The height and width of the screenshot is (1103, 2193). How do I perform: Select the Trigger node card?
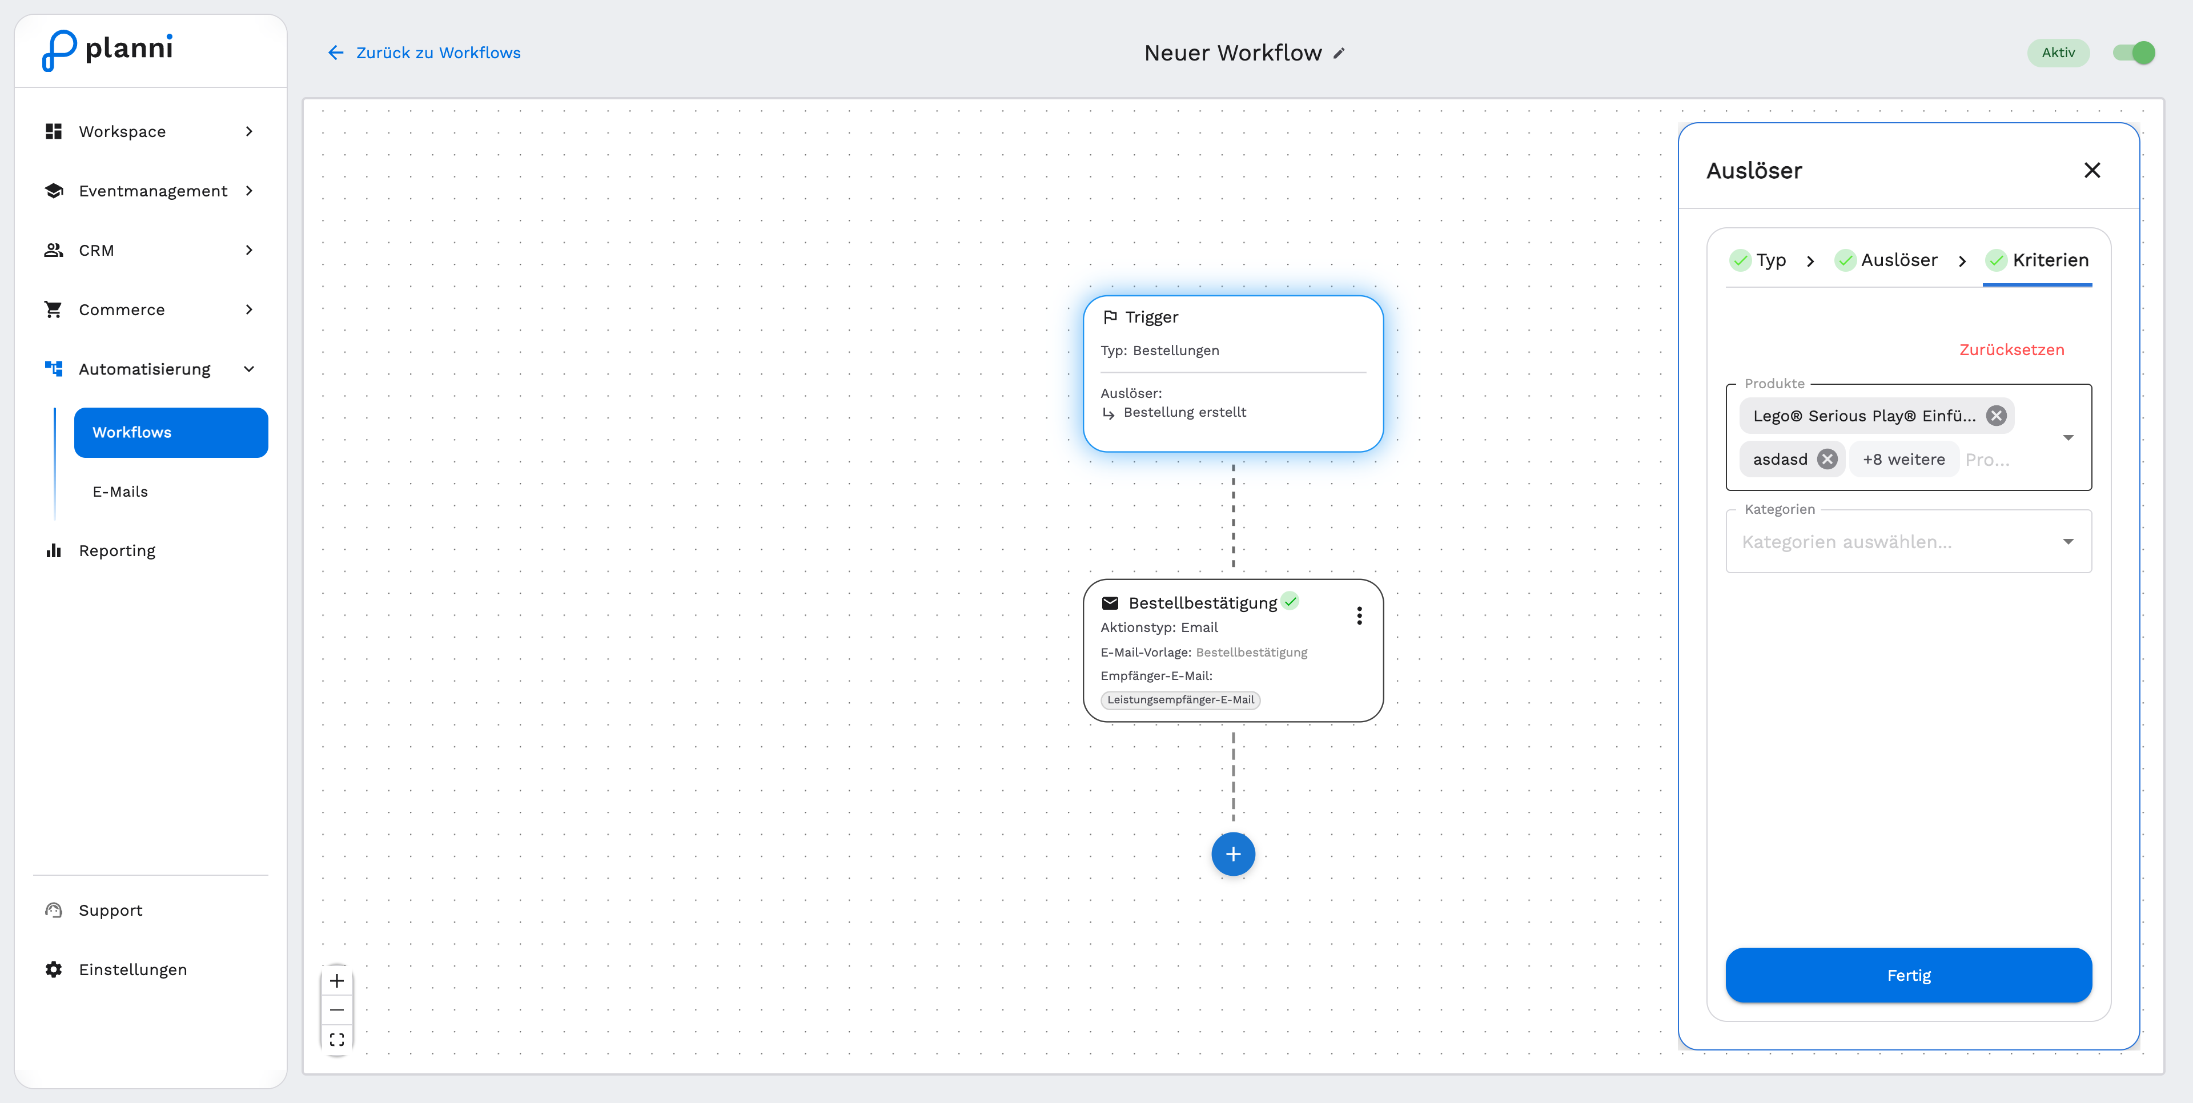(1233, 373)
